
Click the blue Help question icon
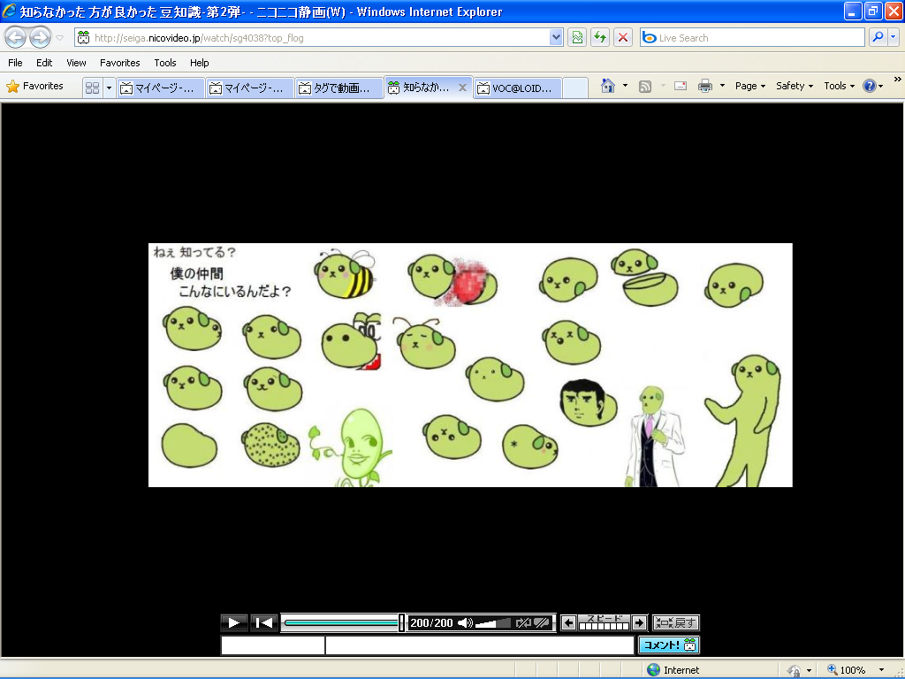pos(870,86)
